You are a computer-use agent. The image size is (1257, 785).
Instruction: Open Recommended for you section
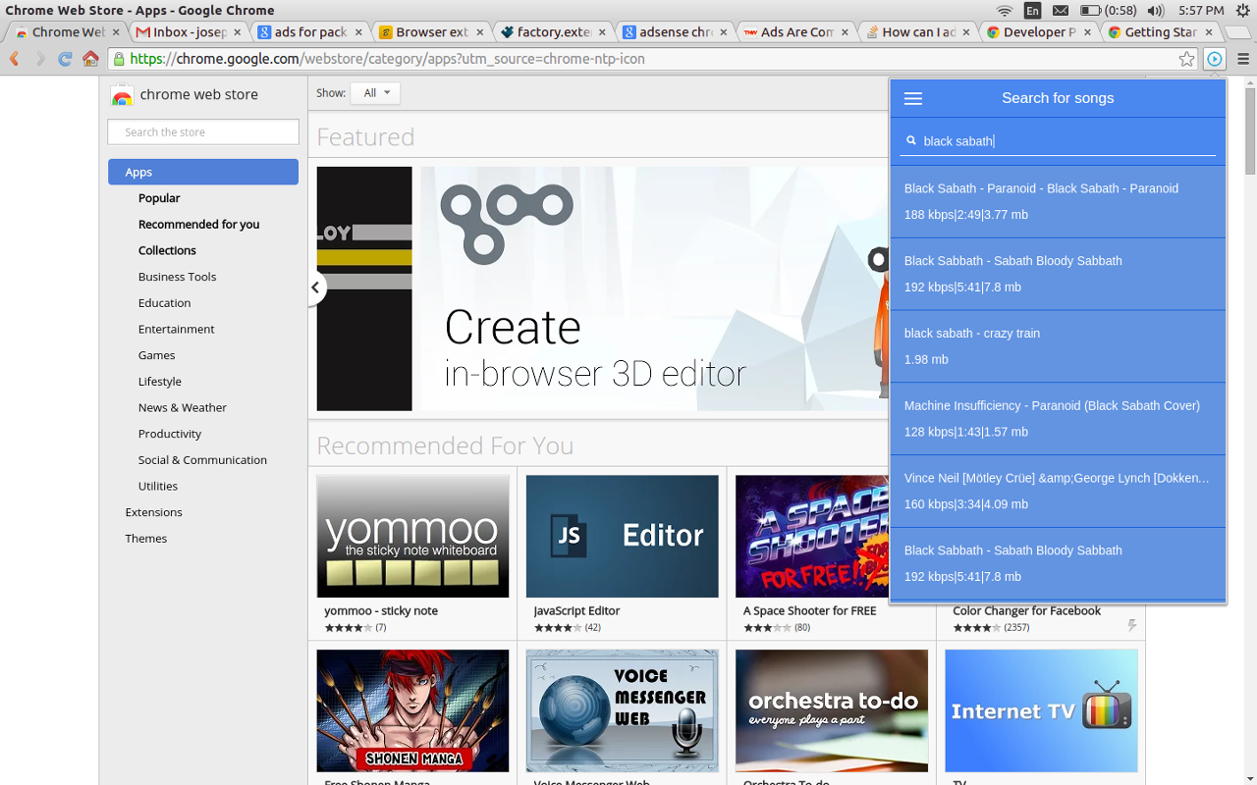point(198,225)
